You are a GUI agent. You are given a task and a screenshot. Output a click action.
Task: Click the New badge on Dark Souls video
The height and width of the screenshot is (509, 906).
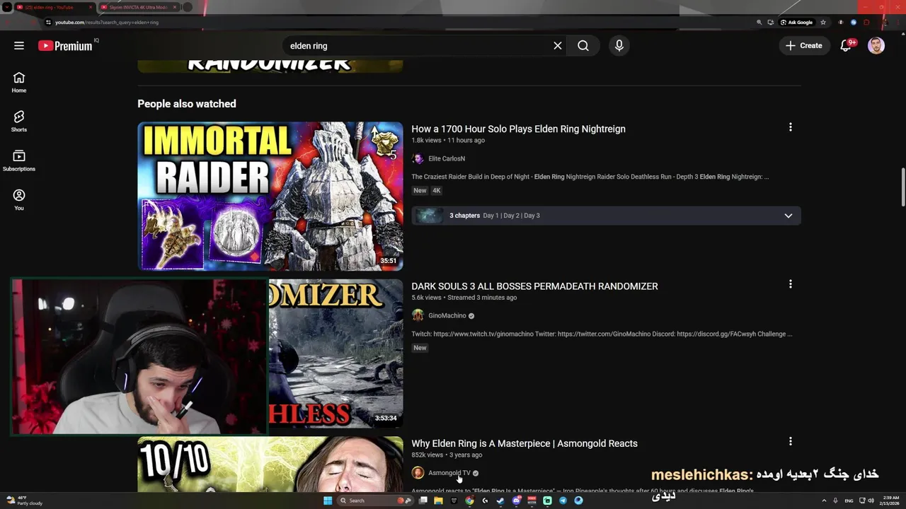(x=420, y=348)
